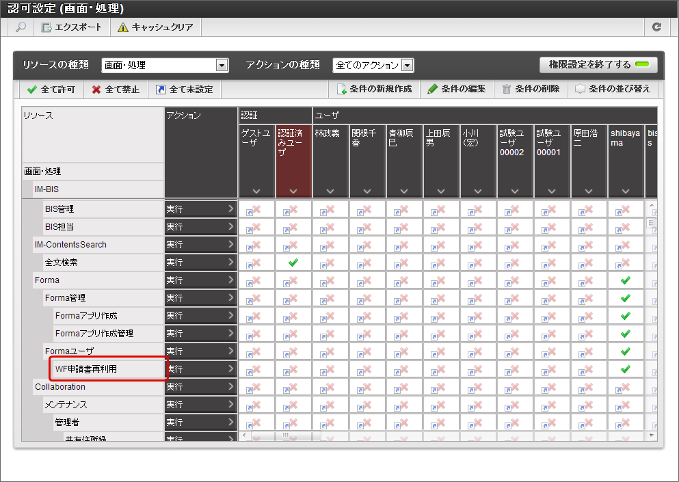679x482 pixels.
Task: Select the Formaアプリ作成管理 resource row
Action: click(109, 334)
